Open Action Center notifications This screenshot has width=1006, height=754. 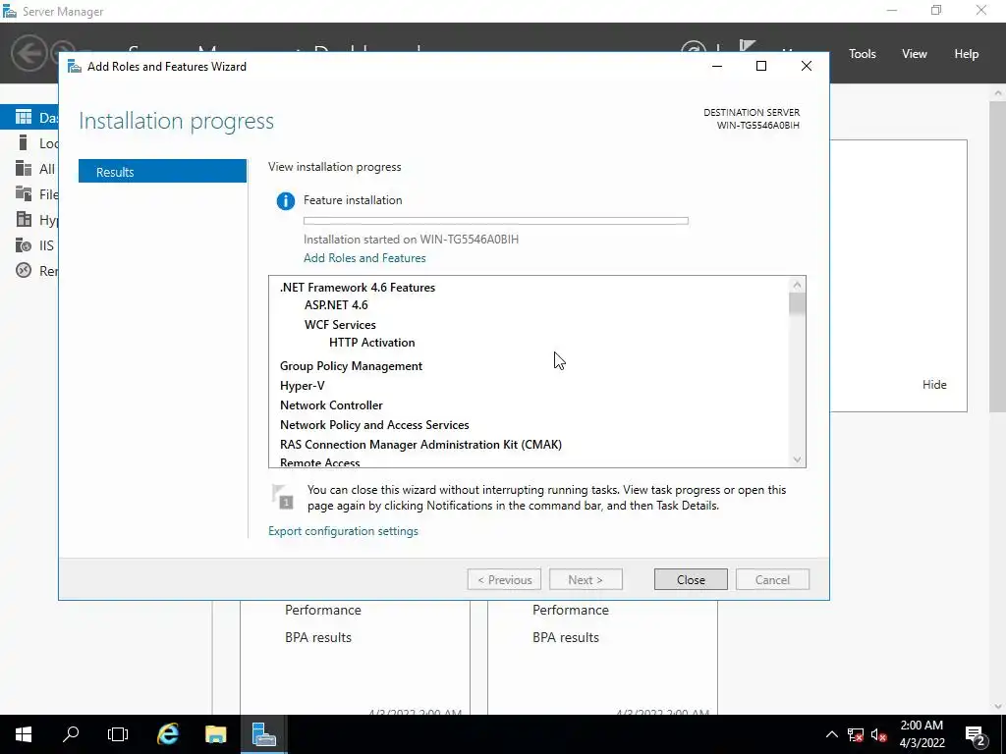975,734
